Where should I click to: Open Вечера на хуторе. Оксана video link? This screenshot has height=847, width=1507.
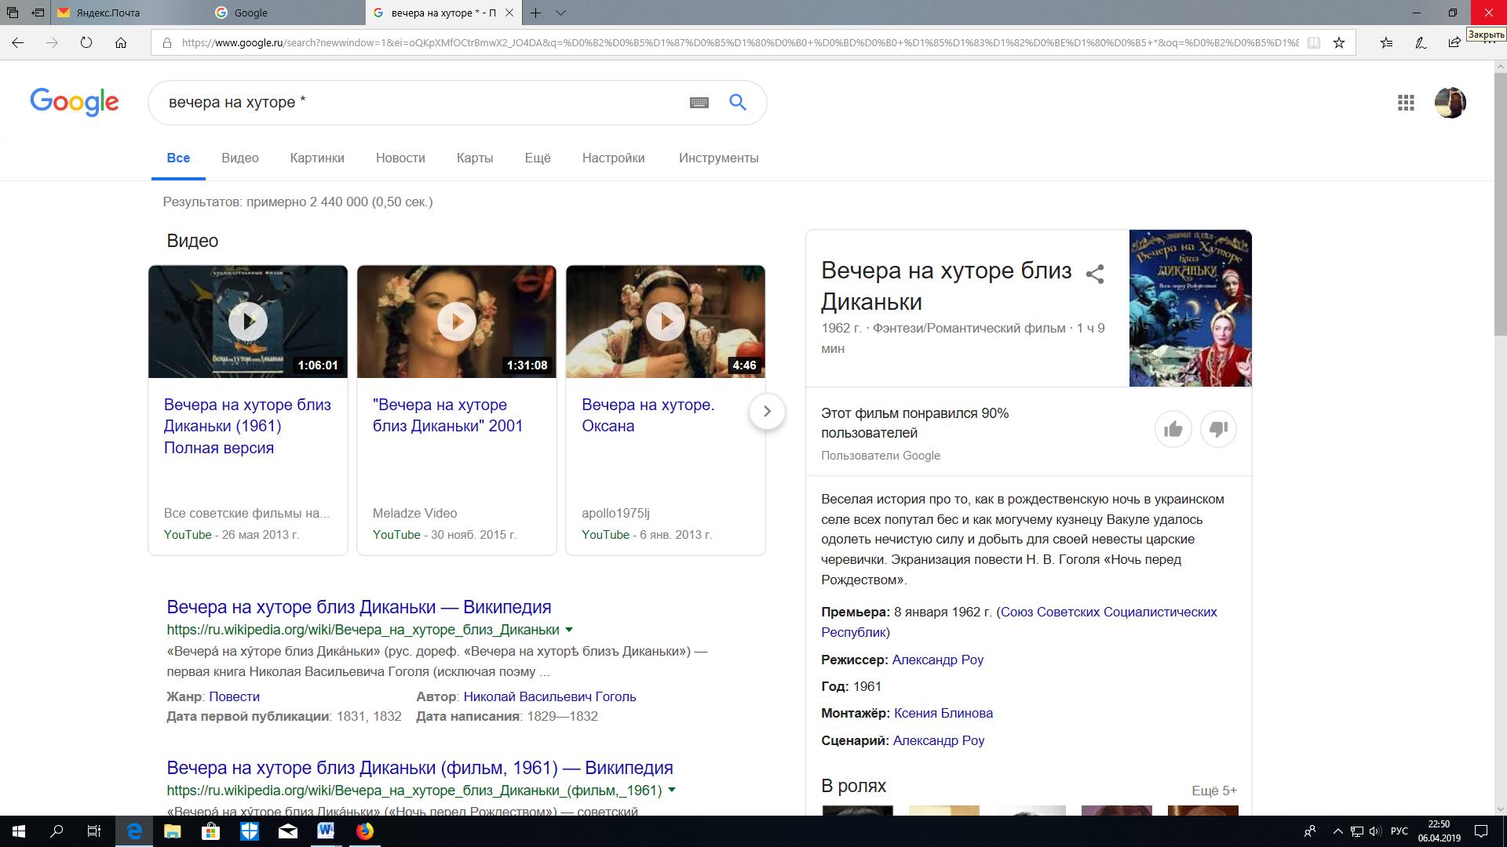[x=648, y=416]
